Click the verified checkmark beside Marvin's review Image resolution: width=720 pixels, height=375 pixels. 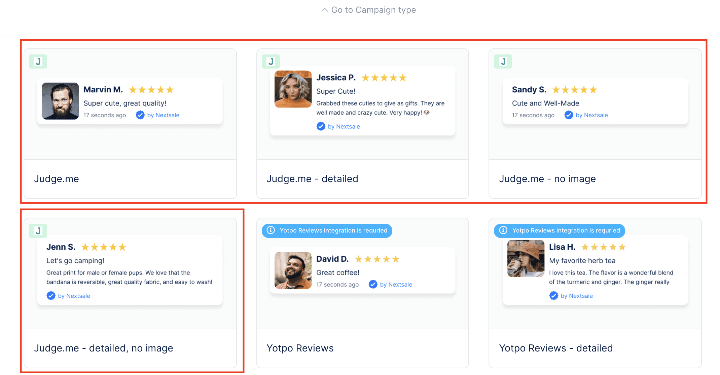[x=140, y=115]
